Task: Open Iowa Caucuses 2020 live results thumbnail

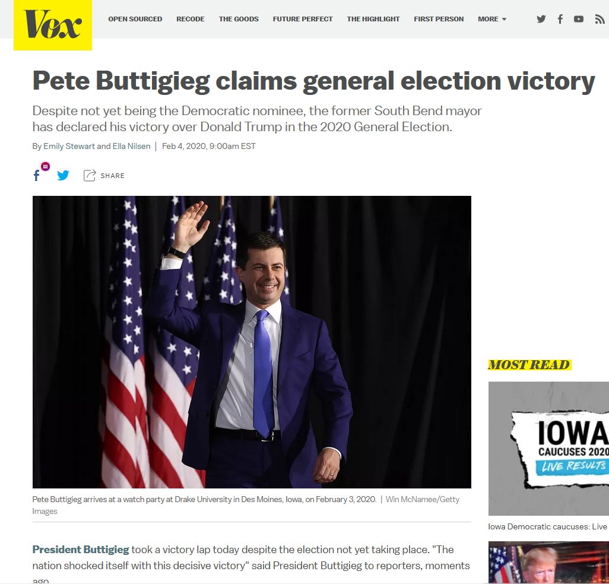Action: tap(548, 449)
